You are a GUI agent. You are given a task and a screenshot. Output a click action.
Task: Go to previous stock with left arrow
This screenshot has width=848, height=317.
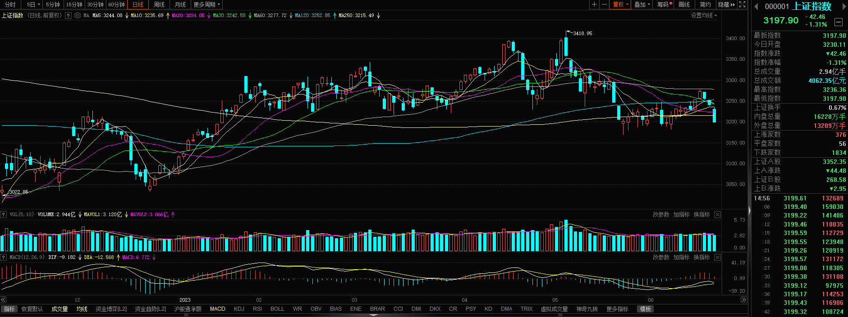pyautogui.click(x=756, y=6)
